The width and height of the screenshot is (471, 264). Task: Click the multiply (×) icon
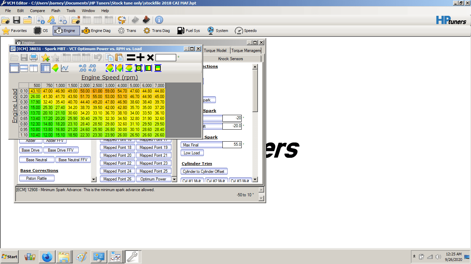point(150,57)
